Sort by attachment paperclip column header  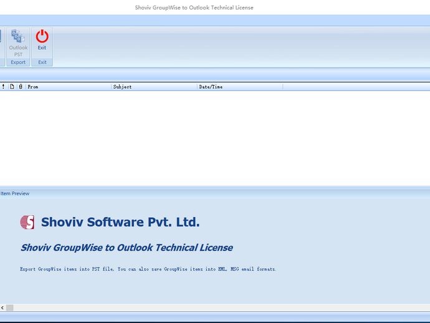pyautogui.click(x=21, y=87)
